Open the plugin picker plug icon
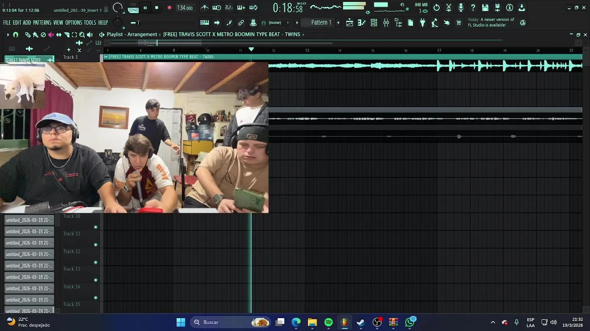This screenshot has height=331, width=590. (x=422, y=23)
